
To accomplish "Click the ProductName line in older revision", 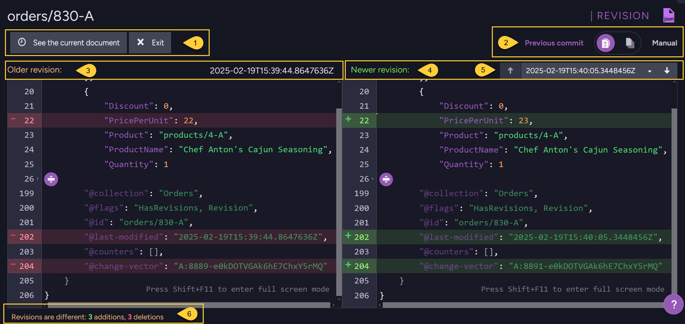I will (218, 150).
